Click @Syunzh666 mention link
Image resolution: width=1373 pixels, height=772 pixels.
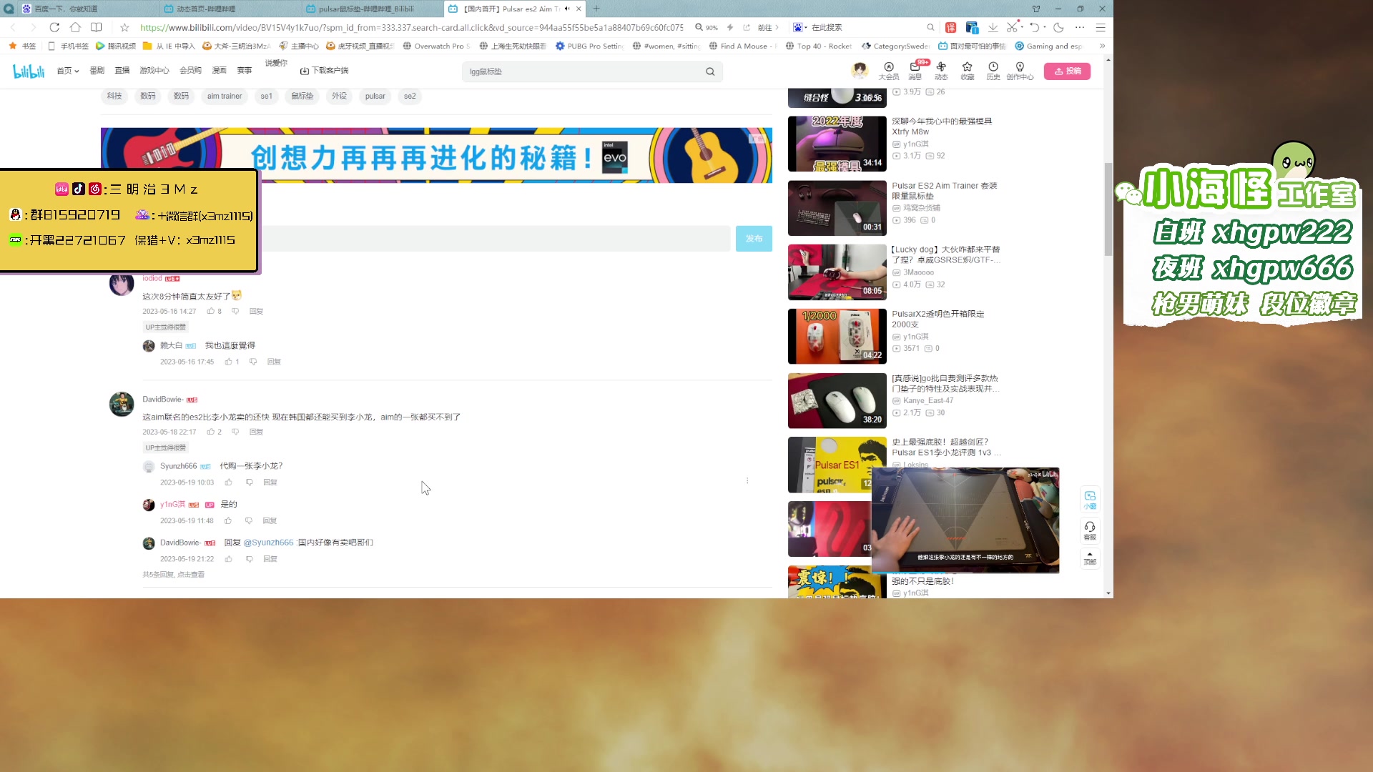268,543
